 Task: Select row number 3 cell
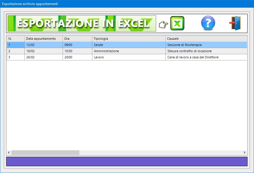(16, 57)
